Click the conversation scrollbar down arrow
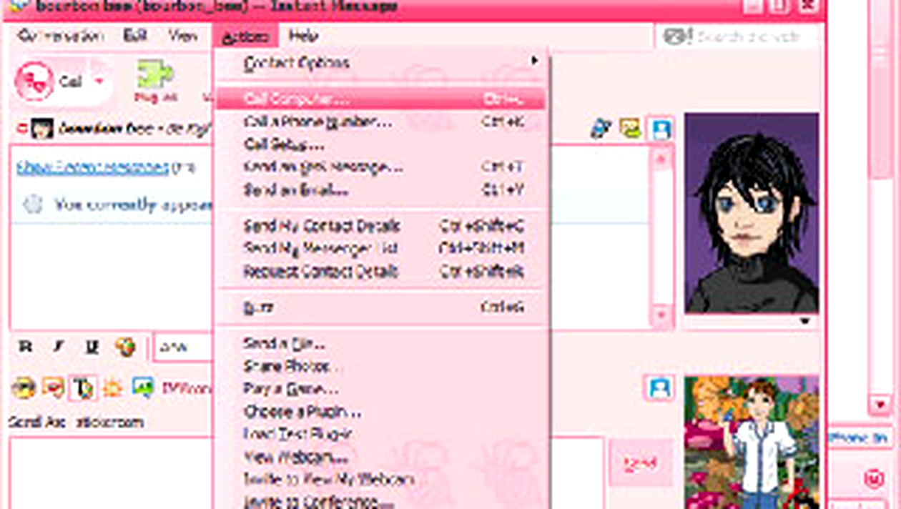Image resolution: width=901 pixels, height=509 pixels. 661,315
